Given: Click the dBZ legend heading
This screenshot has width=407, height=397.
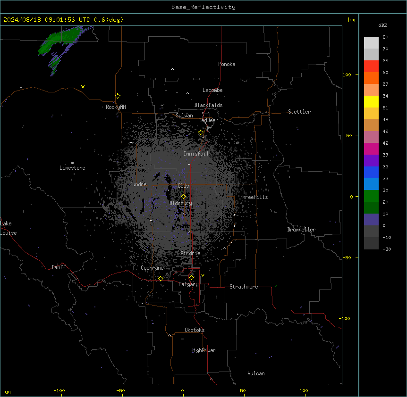Looking at the screenshot, I should pyautogui.click(x=382, y=25).
